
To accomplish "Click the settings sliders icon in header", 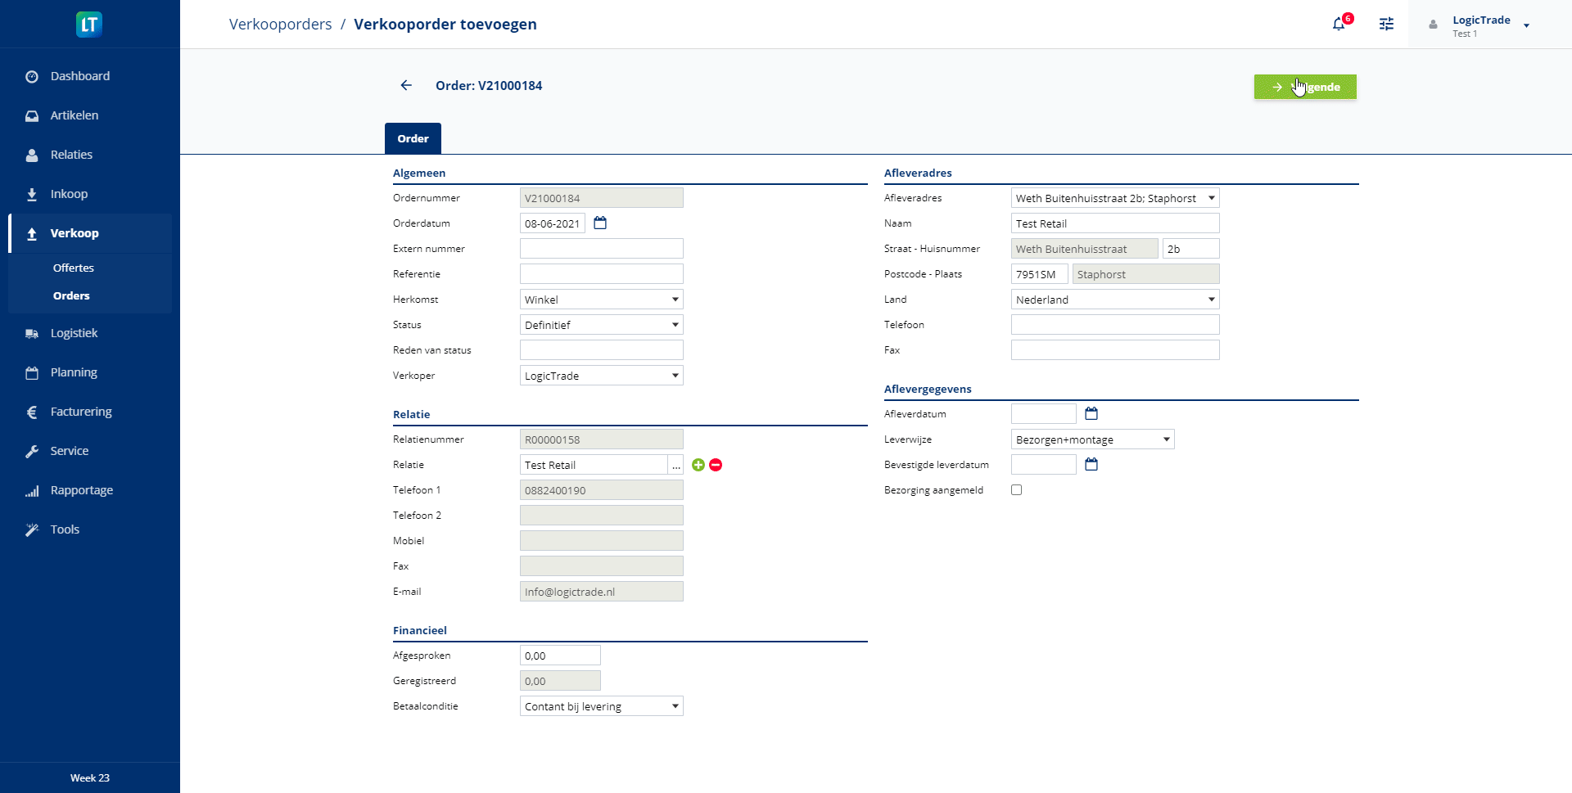I will point(1386,25).
